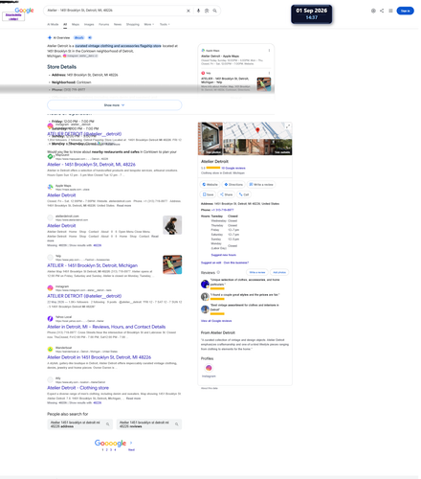Go to the Next results page
This screenshot has height=479, width=421.
coord(131,449)
